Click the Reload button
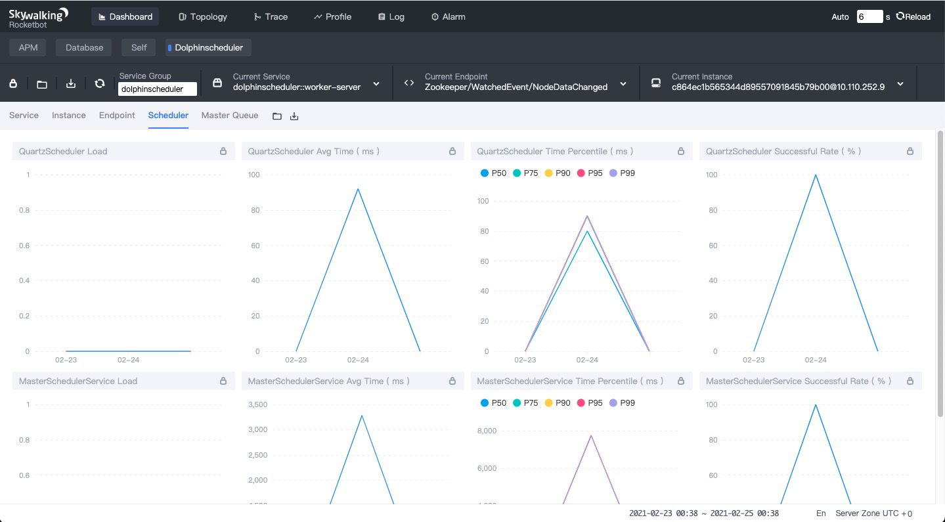Image resolution: width=945 pixels, height=522 pixels. tap(913, 16)
